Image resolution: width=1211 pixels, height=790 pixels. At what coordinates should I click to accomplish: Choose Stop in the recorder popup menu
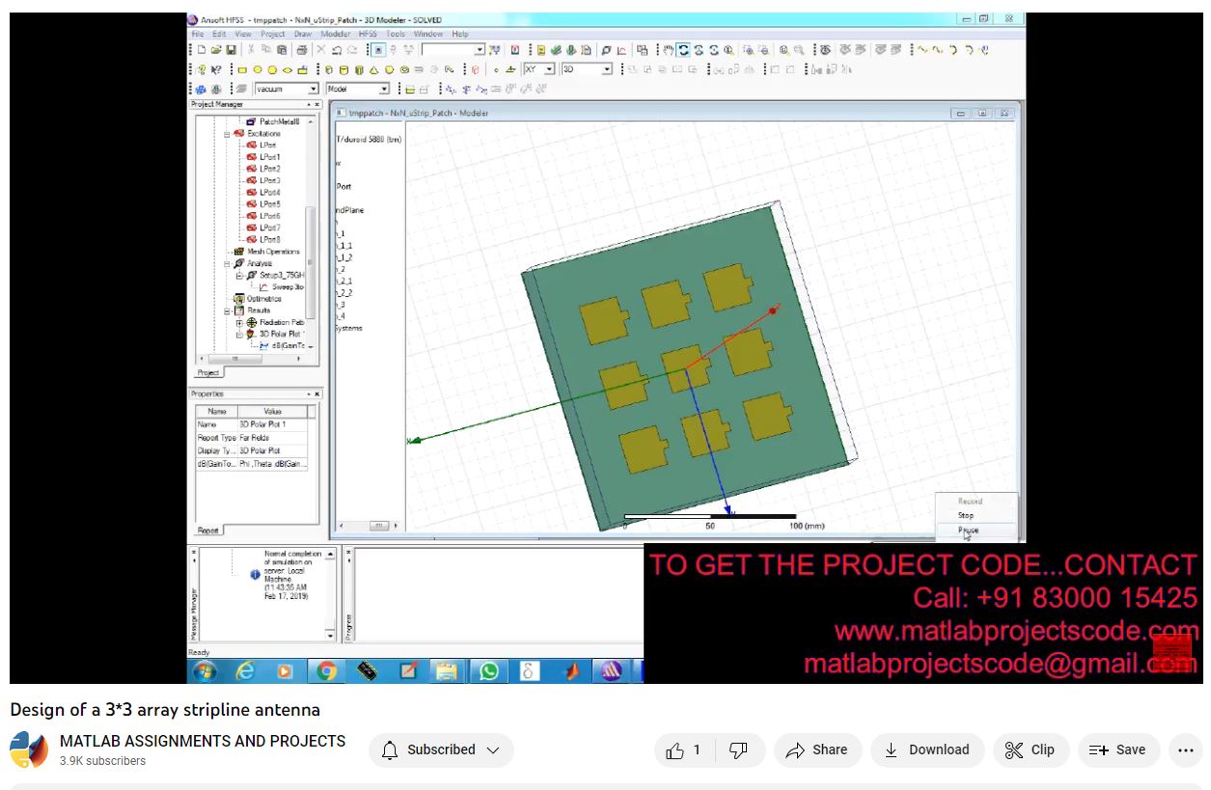pos(966,515)
